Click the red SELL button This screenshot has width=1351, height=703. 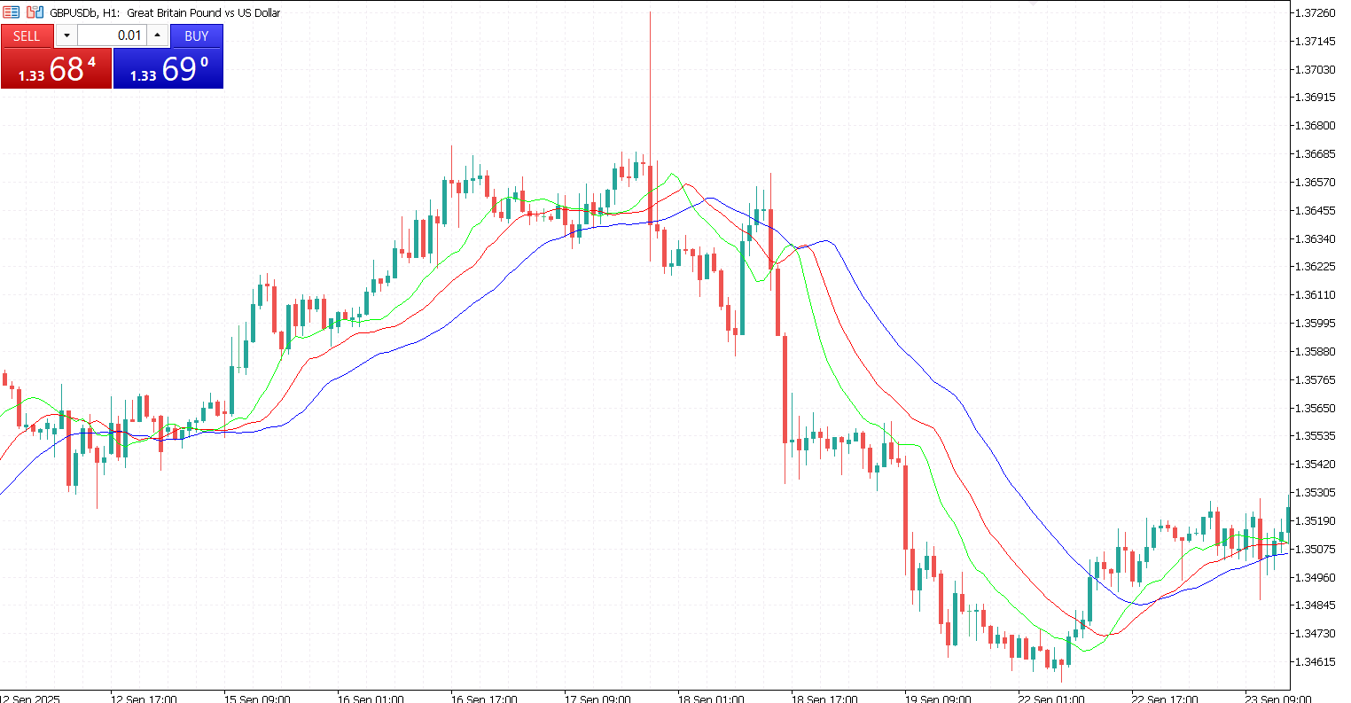pyautogui.click(x=27, y=35)
